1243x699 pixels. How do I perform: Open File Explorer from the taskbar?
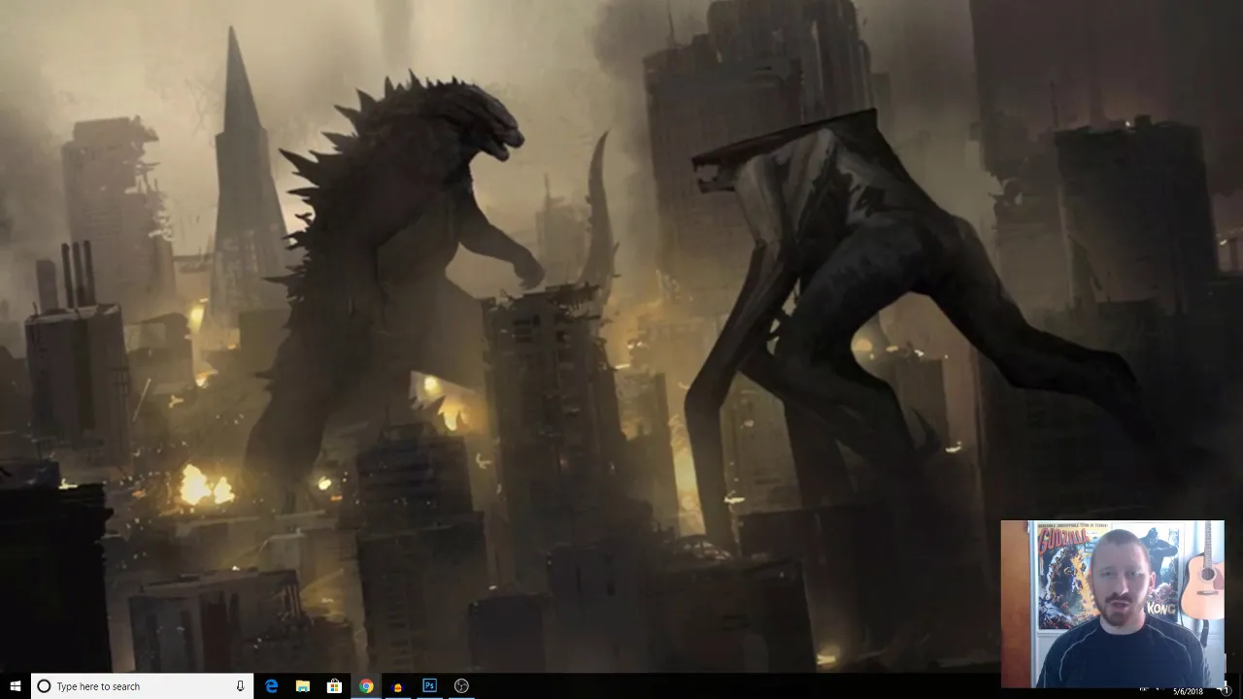point(303,686)
